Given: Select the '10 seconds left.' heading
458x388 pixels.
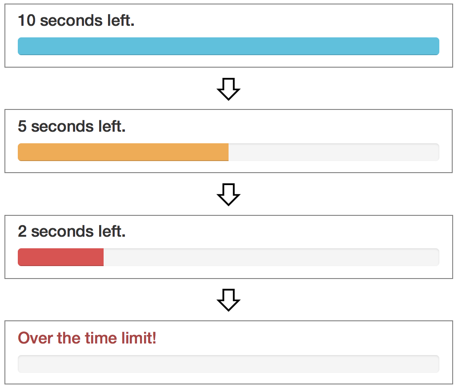Looking at the screenshot, I should 76,20.
